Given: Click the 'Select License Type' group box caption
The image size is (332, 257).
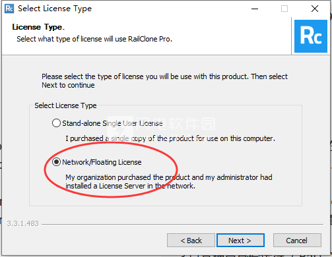Looking at the screenshot, I should click(x=65, y=105).
